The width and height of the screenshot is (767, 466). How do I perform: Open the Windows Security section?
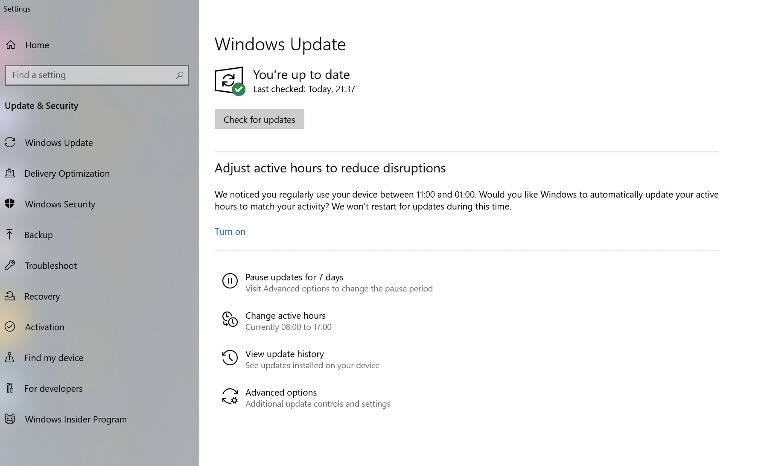(60, 204)
